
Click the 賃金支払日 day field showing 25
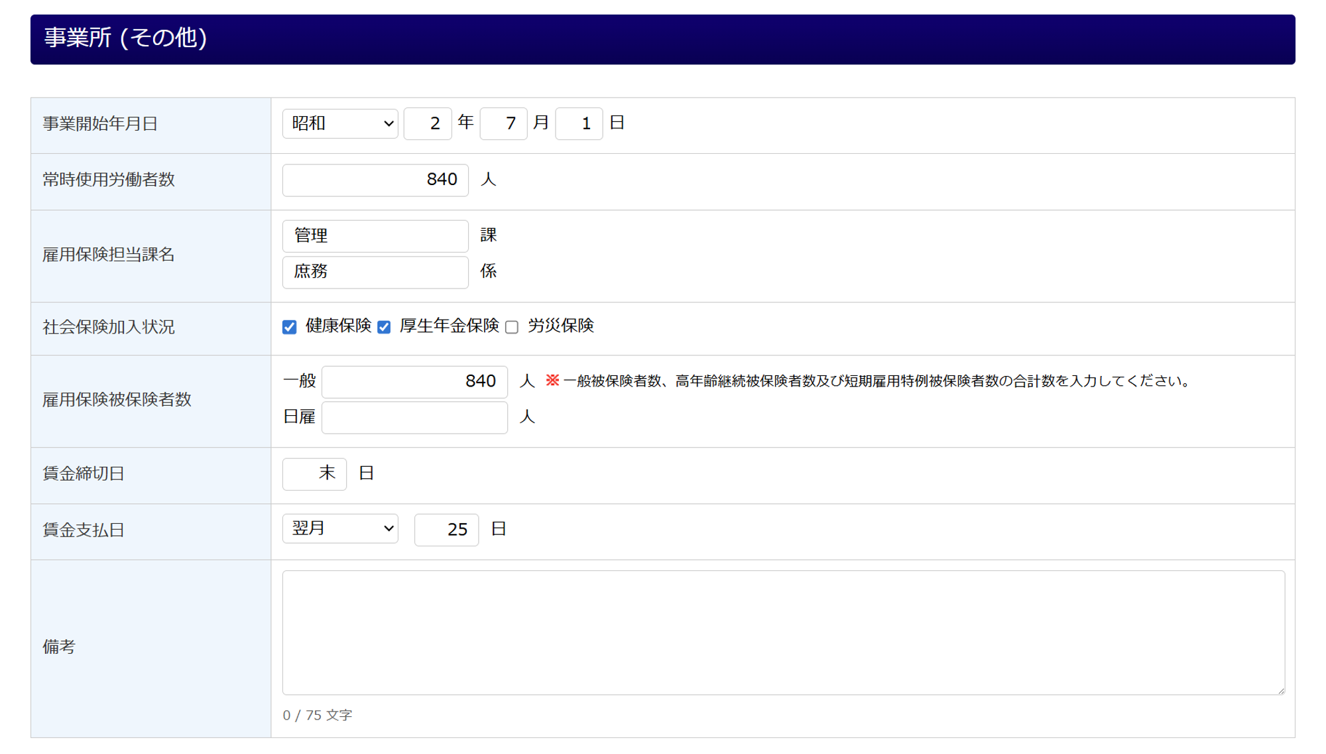click(x=446, y=529)
